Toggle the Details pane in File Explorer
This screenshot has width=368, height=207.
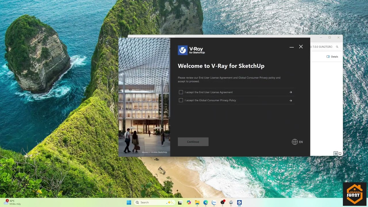pos(332,57)
